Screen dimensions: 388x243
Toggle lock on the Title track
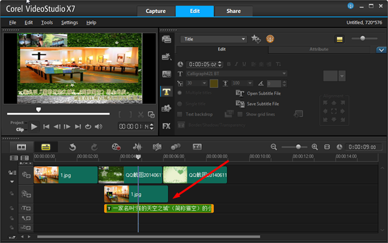(x=12, y=208)
